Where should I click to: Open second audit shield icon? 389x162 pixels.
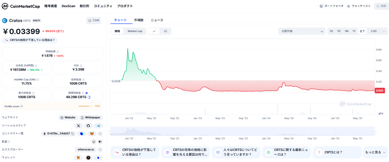[x=100, y=142]
